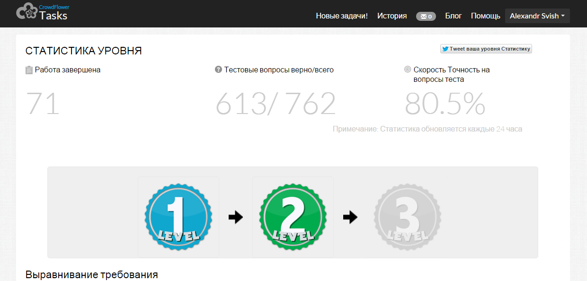Click the 80.5% accuracy value
The height and width of the screenshot is (281, 587).
click(445, 104)
